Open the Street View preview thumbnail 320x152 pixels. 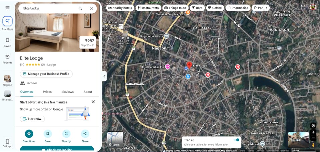298,140
